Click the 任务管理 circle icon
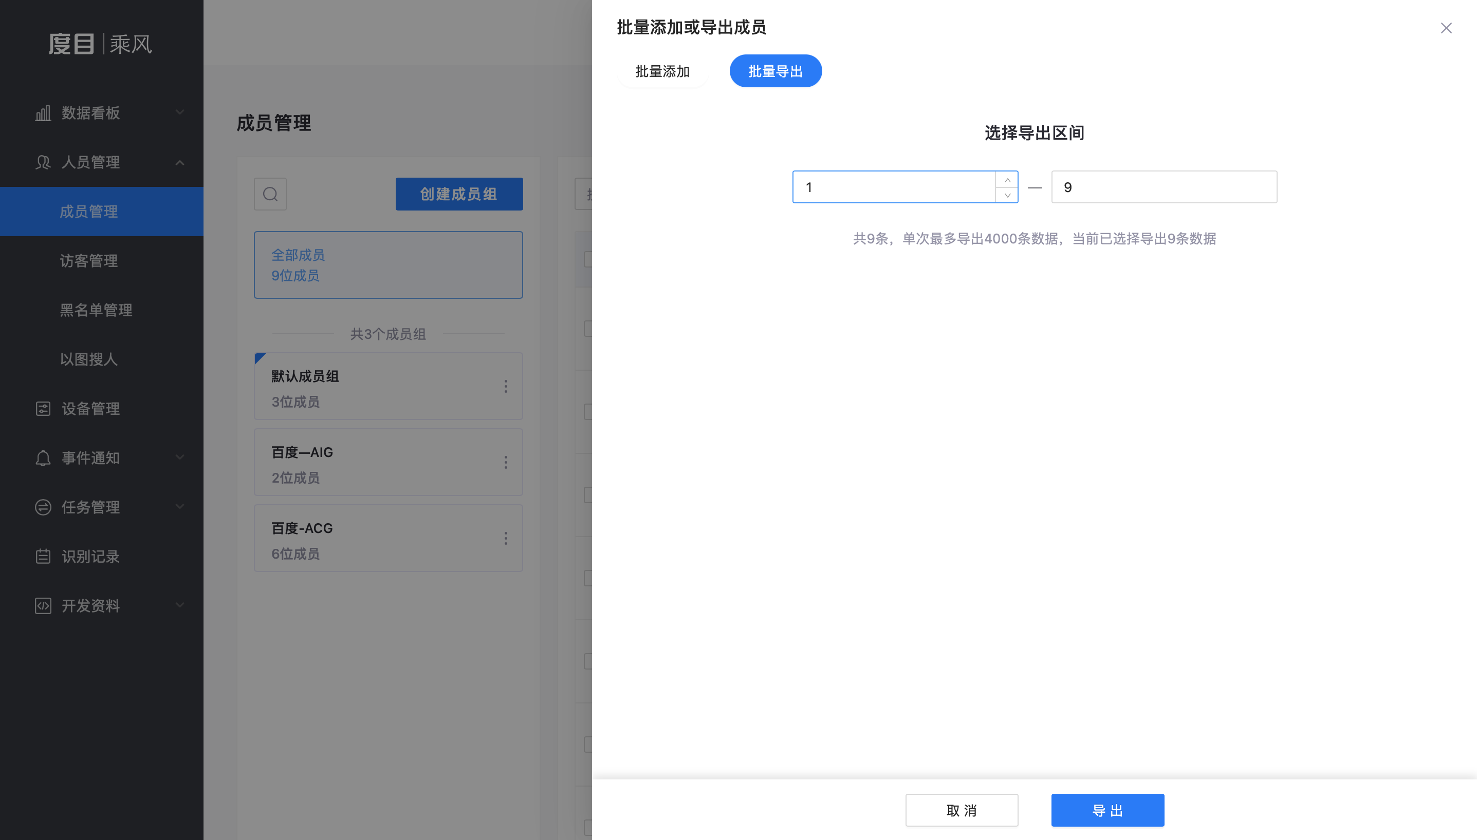The height and width of the screenshot is (840, 1477). (x=43, y=507)
